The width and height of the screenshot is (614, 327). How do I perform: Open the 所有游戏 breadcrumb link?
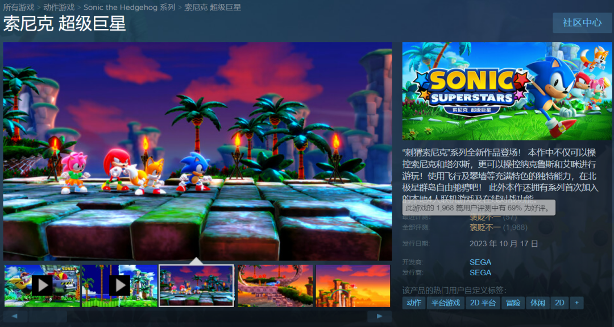(x=19, y=7)
